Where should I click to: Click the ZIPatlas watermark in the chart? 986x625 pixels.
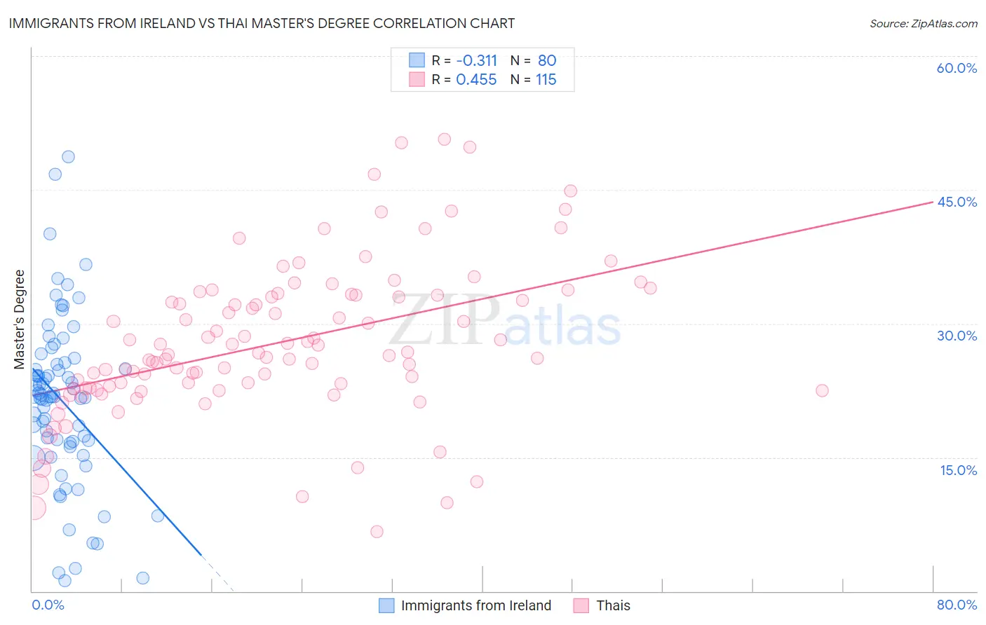coord(505,322)
